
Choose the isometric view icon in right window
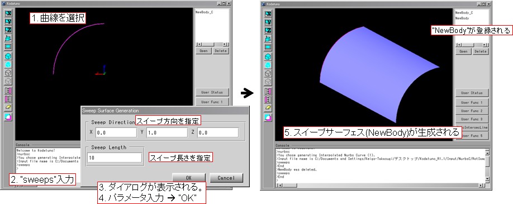[x=268, y=39]
